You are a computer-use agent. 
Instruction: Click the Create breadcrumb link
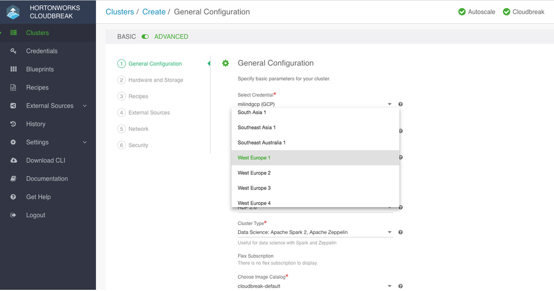pyautogui.click(x=154, y=12)
